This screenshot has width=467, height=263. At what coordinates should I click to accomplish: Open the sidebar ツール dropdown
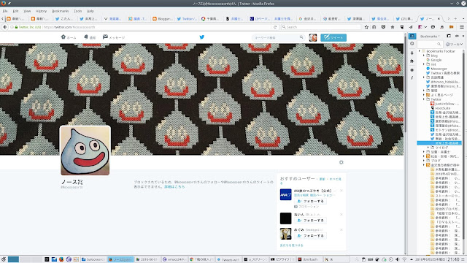(454, 44)
